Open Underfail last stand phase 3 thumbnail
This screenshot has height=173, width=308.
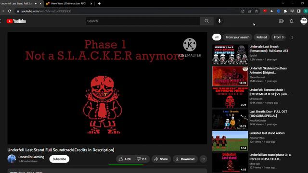pyautogui.click(x=230, y=162)
